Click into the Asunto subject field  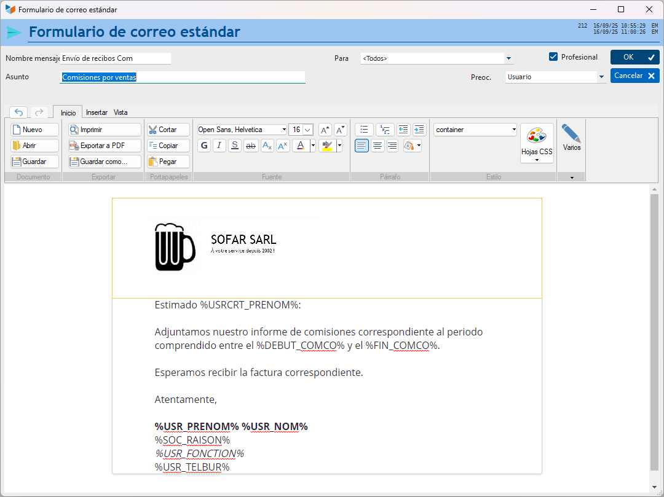pyautogui.click(x=182, y=77)
